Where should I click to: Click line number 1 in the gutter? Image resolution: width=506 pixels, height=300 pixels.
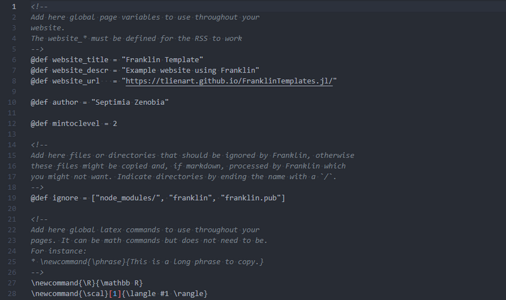13,6
